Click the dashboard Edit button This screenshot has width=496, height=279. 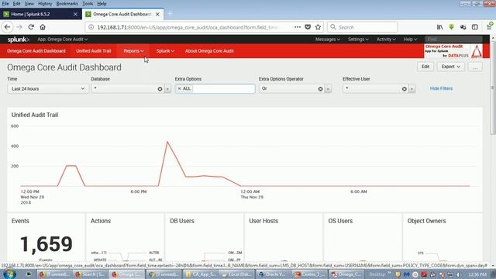[425, 67]
